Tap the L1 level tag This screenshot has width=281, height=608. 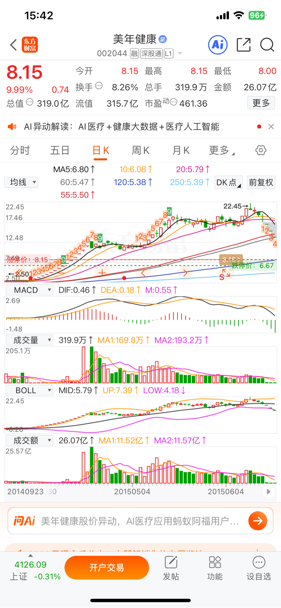tap(168, 54)
